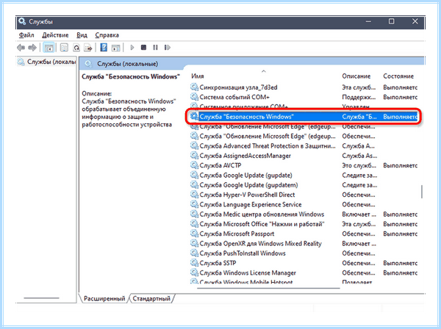The image size is (441, 329).
Task: Select Служба SSTP service name
Action: tap(218, 263)
